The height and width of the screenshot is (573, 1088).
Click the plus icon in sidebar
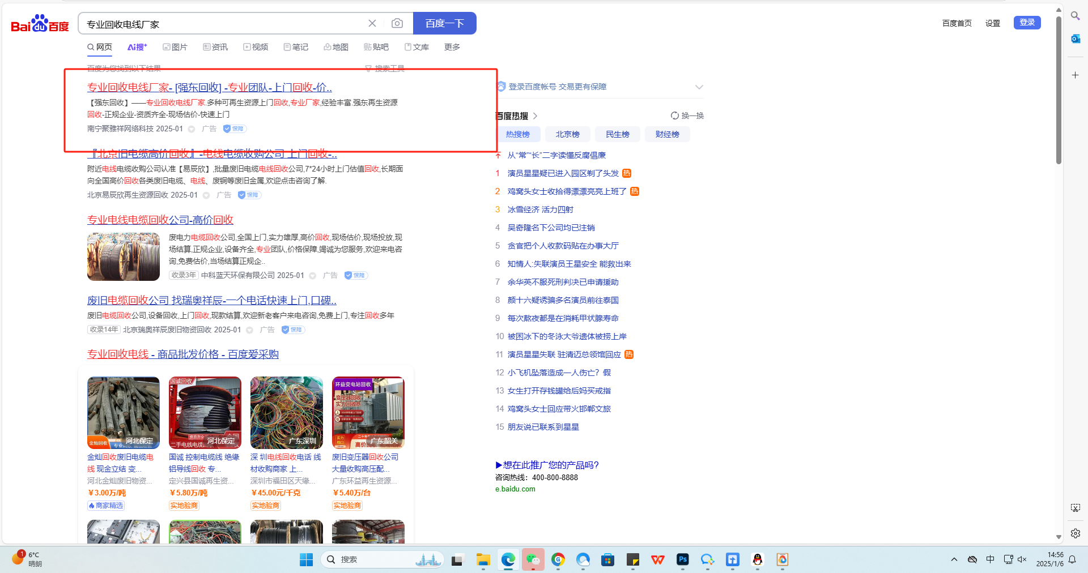pyautogui.click(x=1075, y=75)
